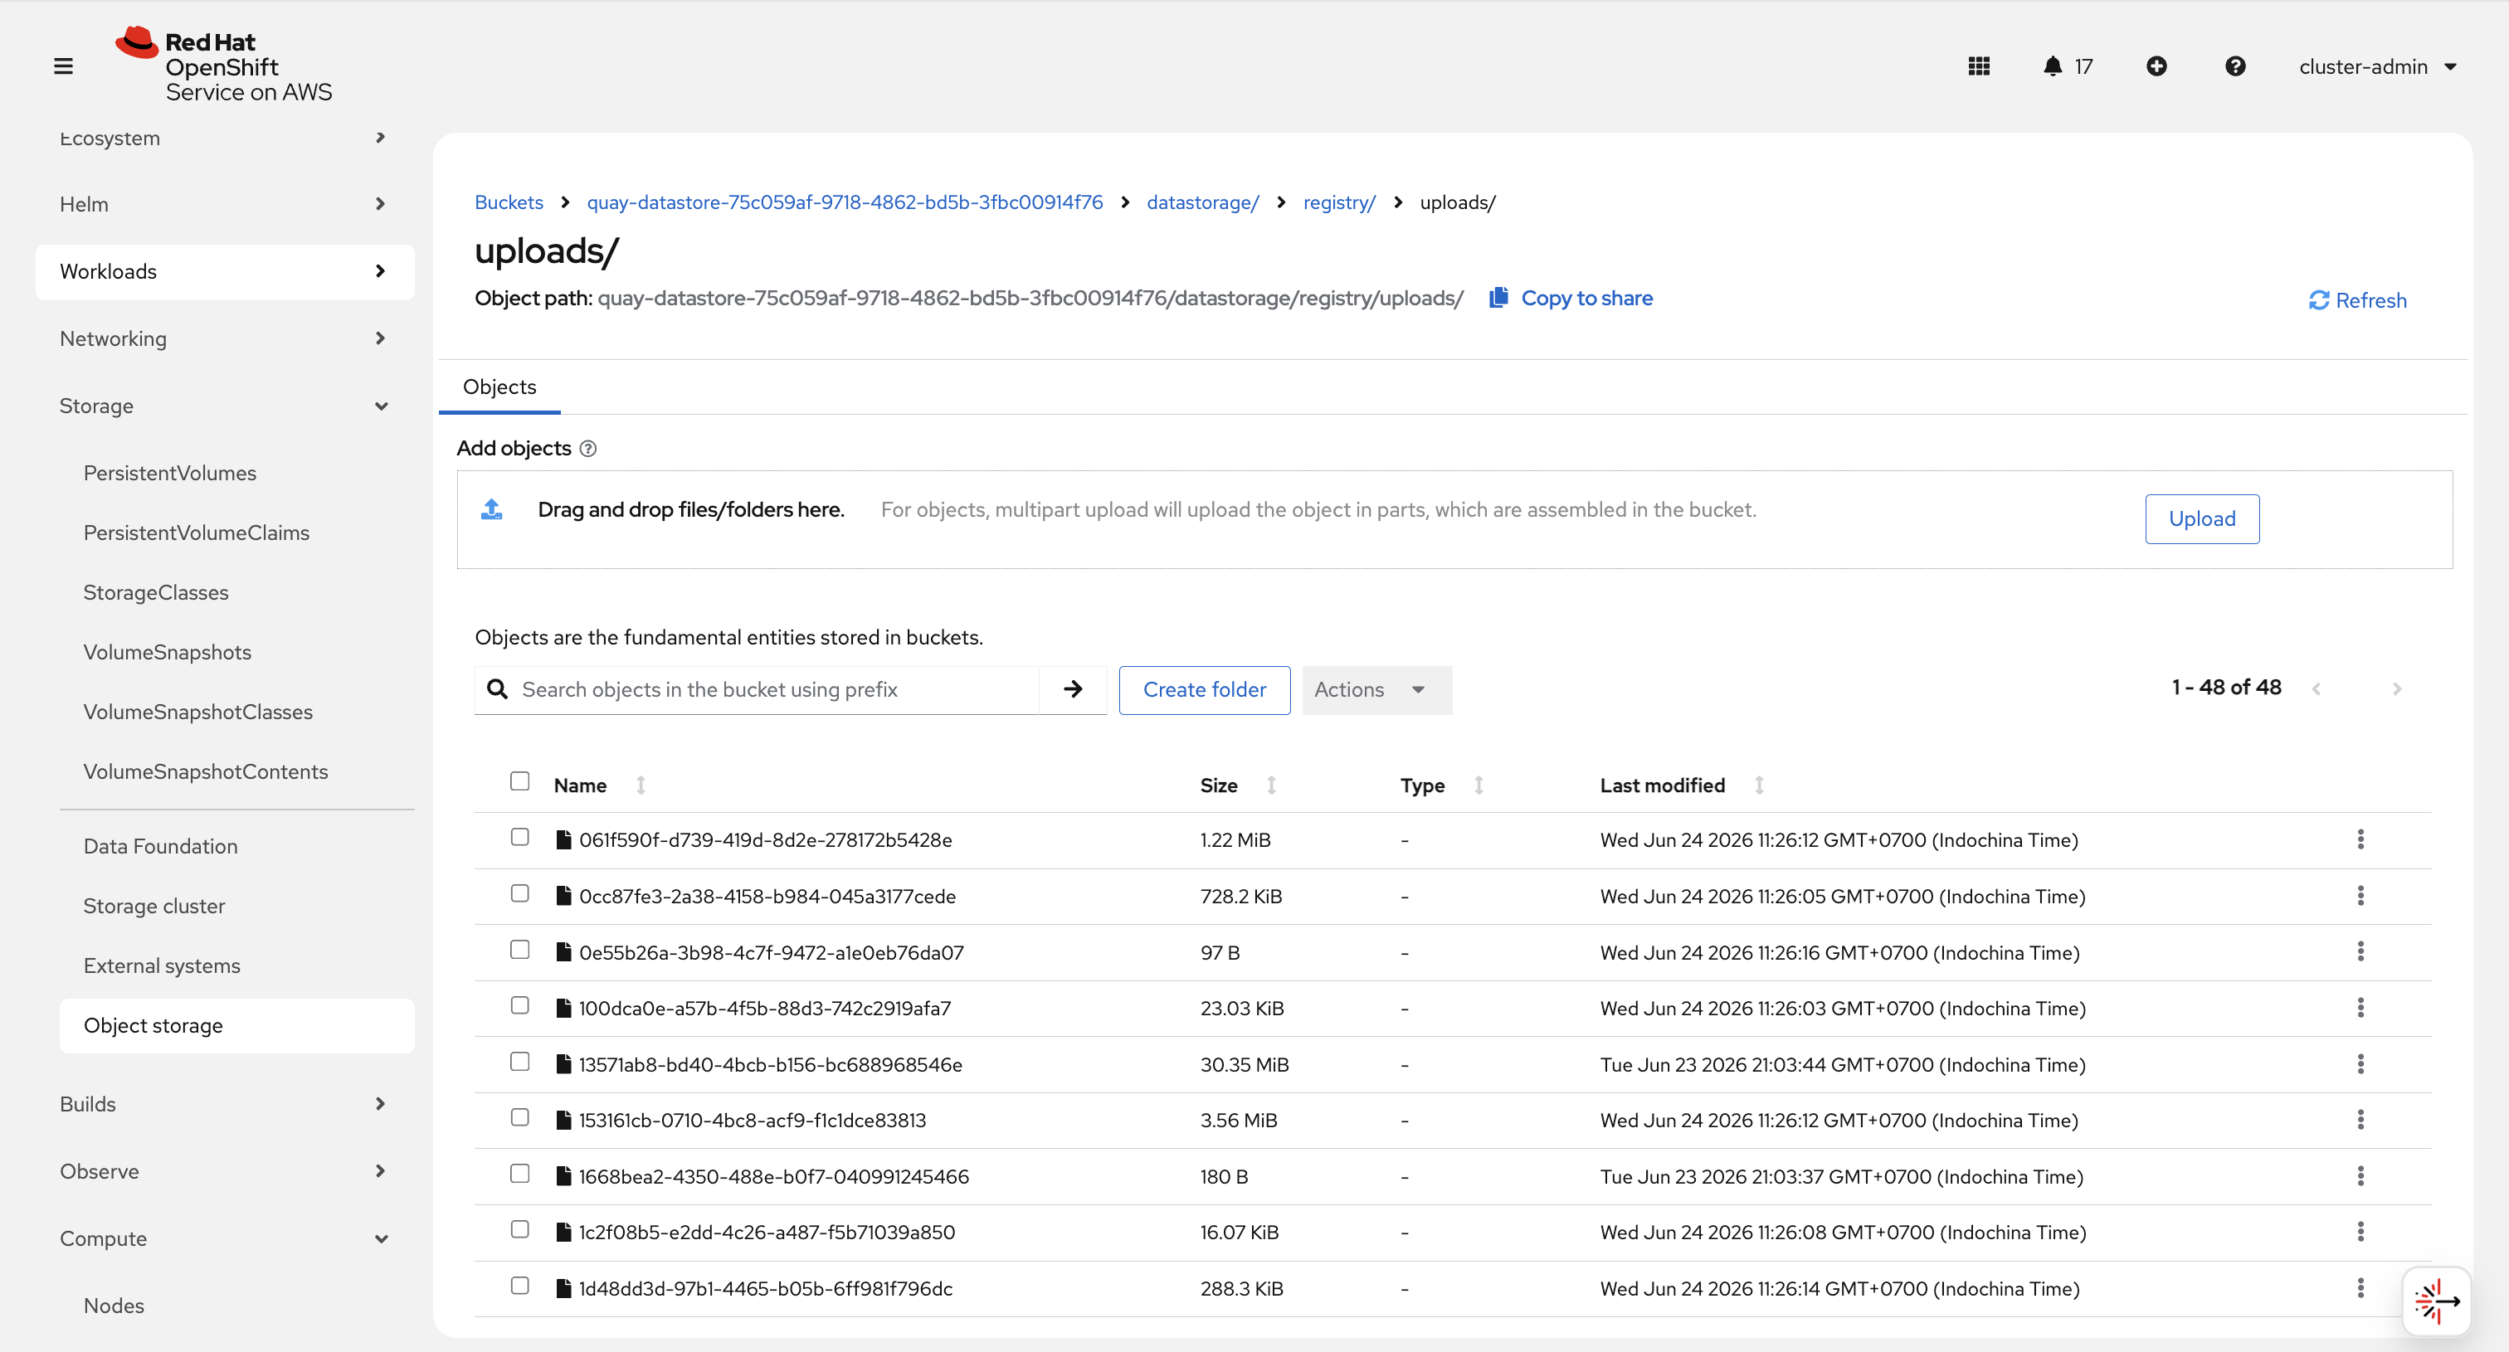Sort objects by Name column
This screenshot has width=2509, height=1352.
tap(640, 785)
